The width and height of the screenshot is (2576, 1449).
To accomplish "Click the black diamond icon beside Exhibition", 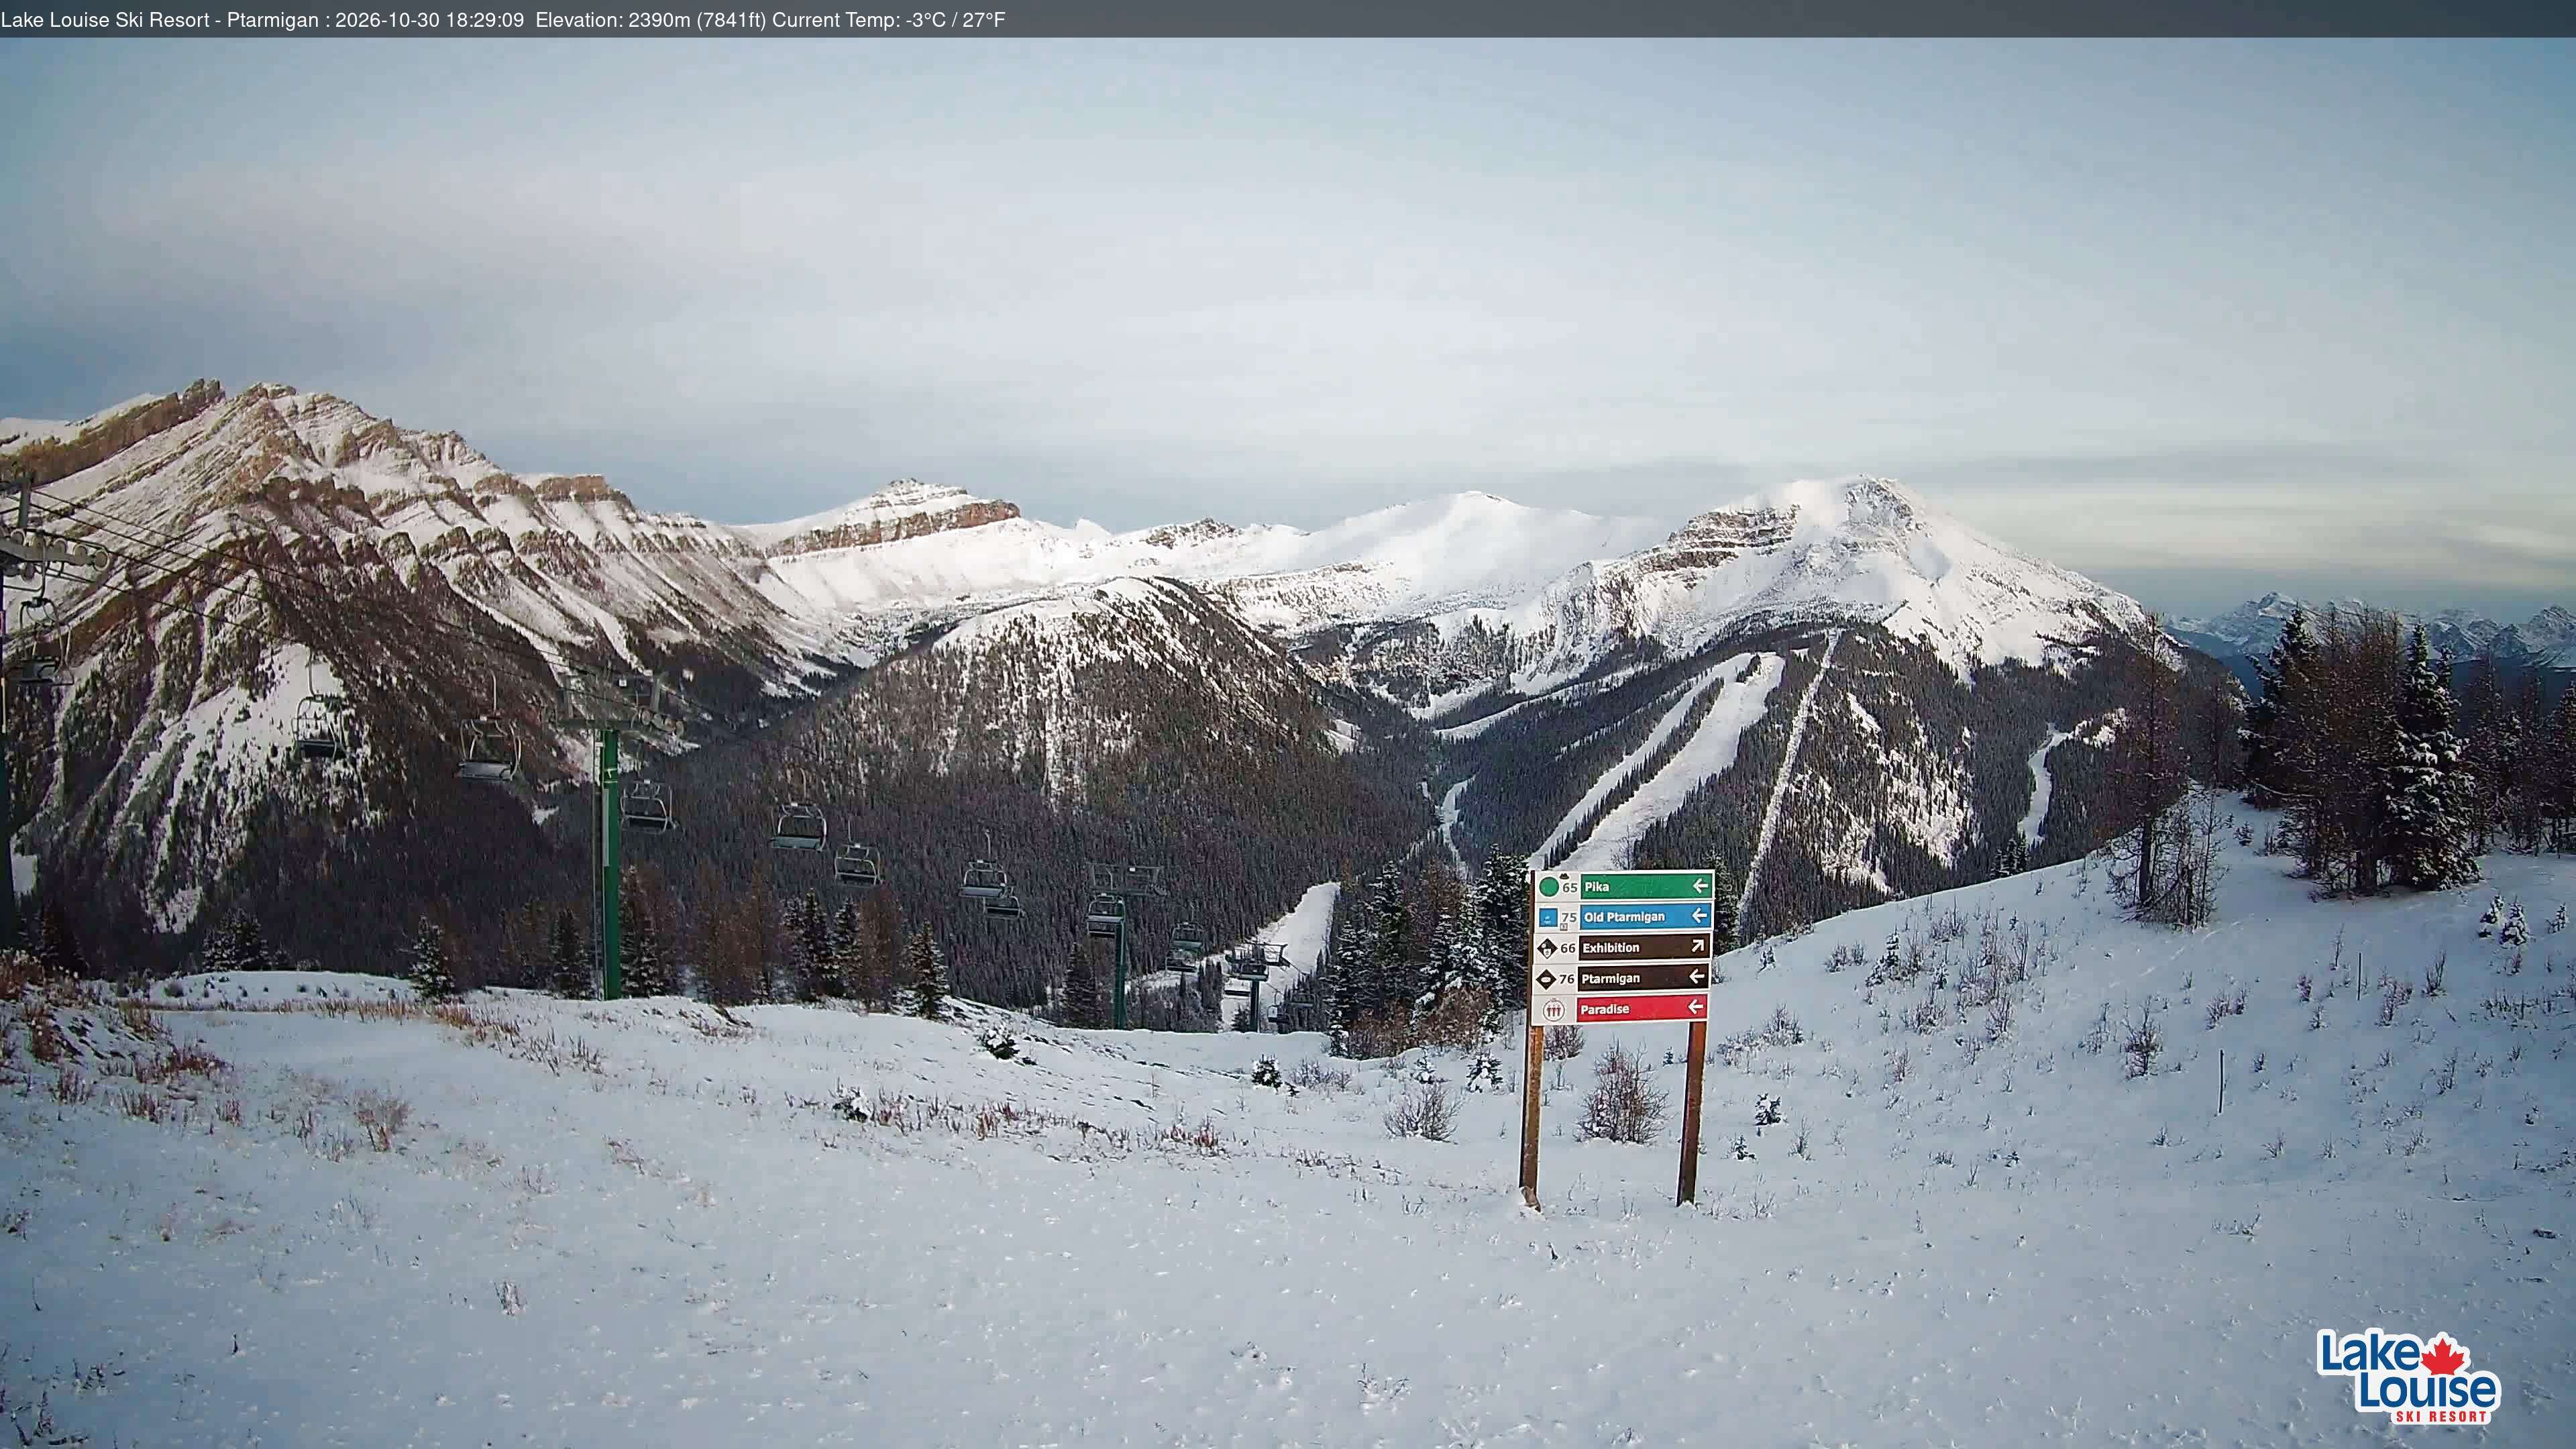I will 1548,949.
